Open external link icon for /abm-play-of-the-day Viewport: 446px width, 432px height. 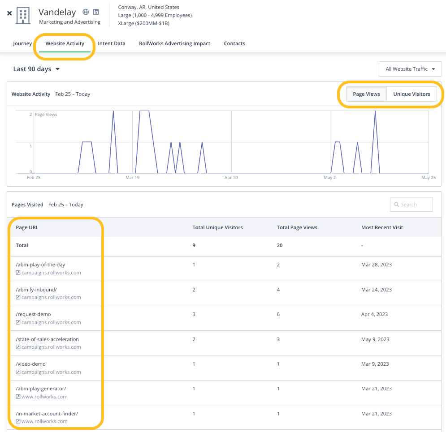coord(18,273)
